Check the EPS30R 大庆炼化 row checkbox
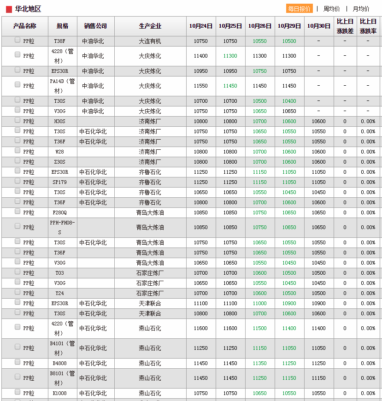This screenshot has height=401, width=382. (x=18, y=70)
